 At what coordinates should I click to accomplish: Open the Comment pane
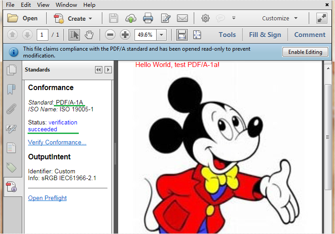[x=310, y=34]
